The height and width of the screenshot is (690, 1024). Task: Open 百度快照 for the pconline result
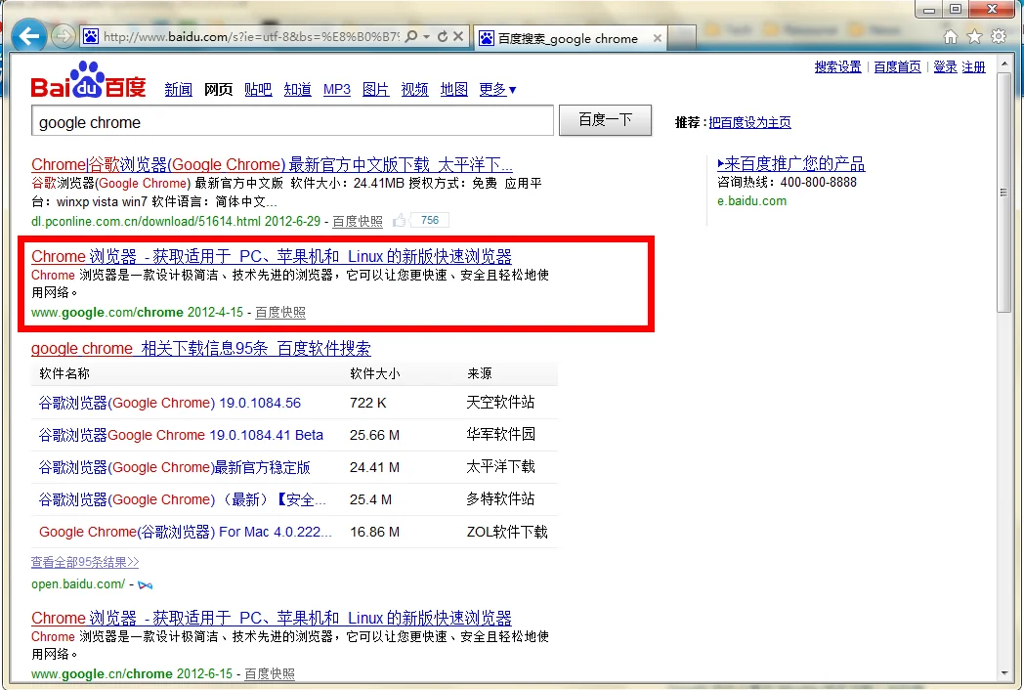coord(358,222)
